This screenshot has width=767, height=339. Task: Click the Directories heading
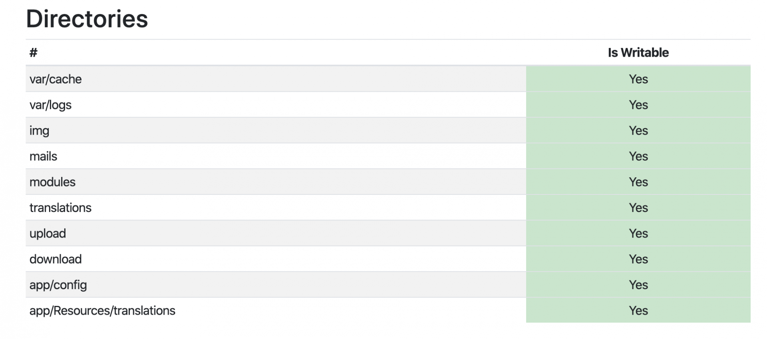click(87, 19)
